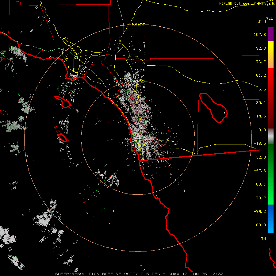
Task: Pick the blue segment of velocity color bar
Action: tap(271, 219)
